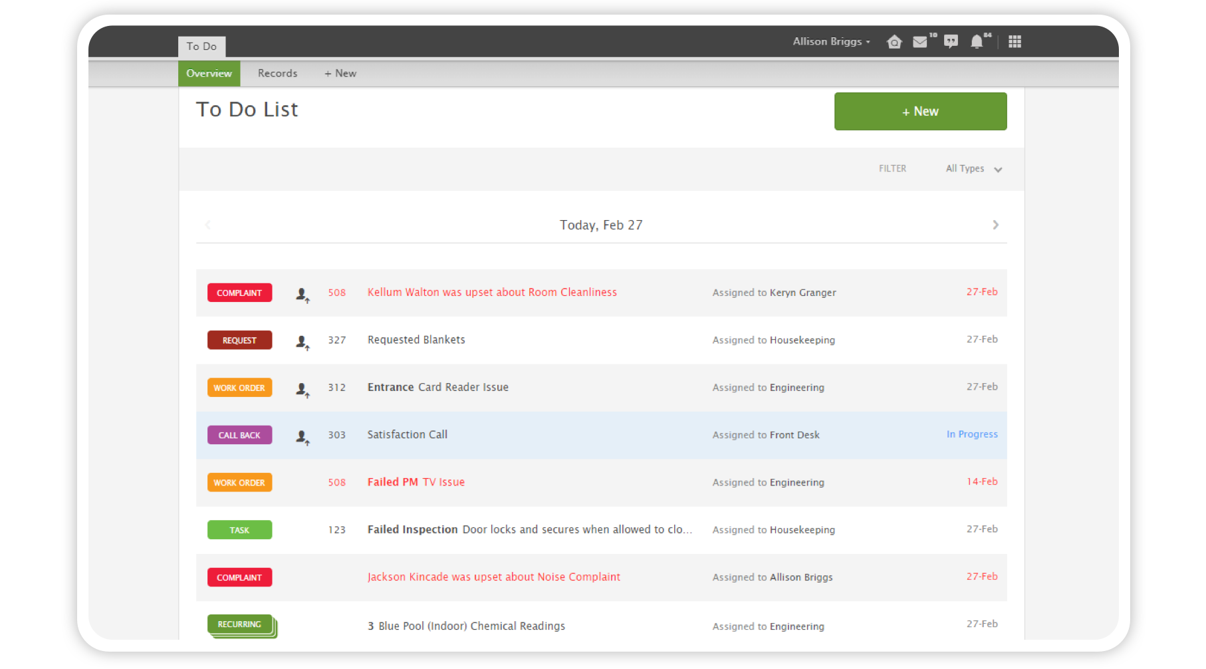Click WORK ORDER badge for Failed PM TV
This screenshot has width=1206, height=669.
point(239,482)
